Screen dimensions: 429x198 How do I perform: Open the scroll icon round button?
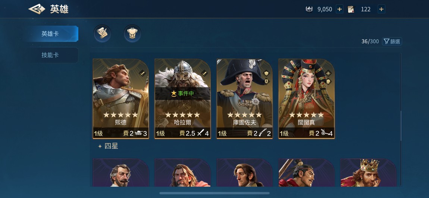click(x=102, y=33)
